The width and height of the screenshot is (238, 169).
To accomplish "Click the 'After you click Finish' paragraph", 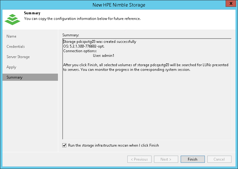I will point(146,67).
